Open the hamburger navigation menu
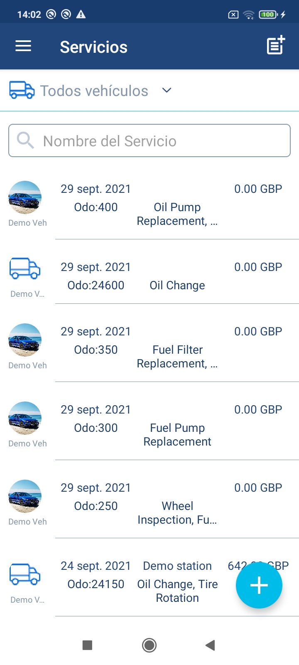Image resolution: width=299 pixels, height=665 pixels. pyautogui.click(x=23, y=46)
